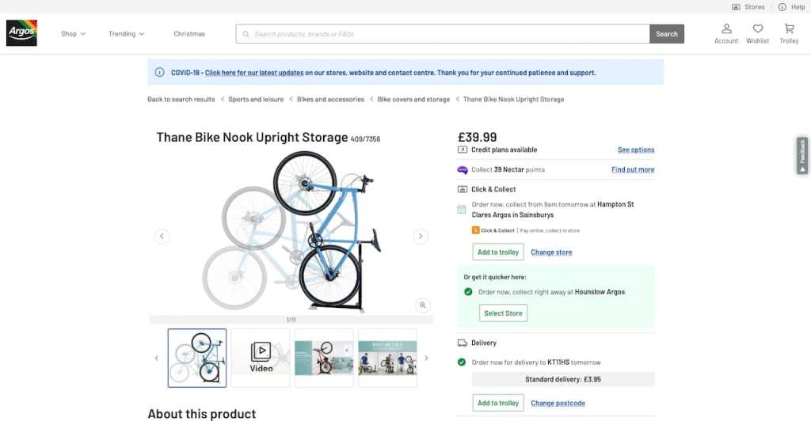811x421 pixels.
Task: Open the Feedback side tab
Action: point(802,155)
